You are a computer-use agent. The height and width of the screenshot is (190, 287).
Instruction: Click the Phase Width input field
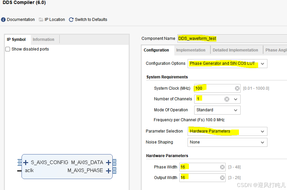pos(202,167)
